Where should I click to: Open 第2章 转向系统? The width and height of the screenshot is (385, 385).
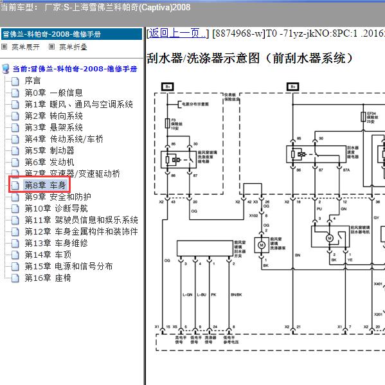(54, 116)
